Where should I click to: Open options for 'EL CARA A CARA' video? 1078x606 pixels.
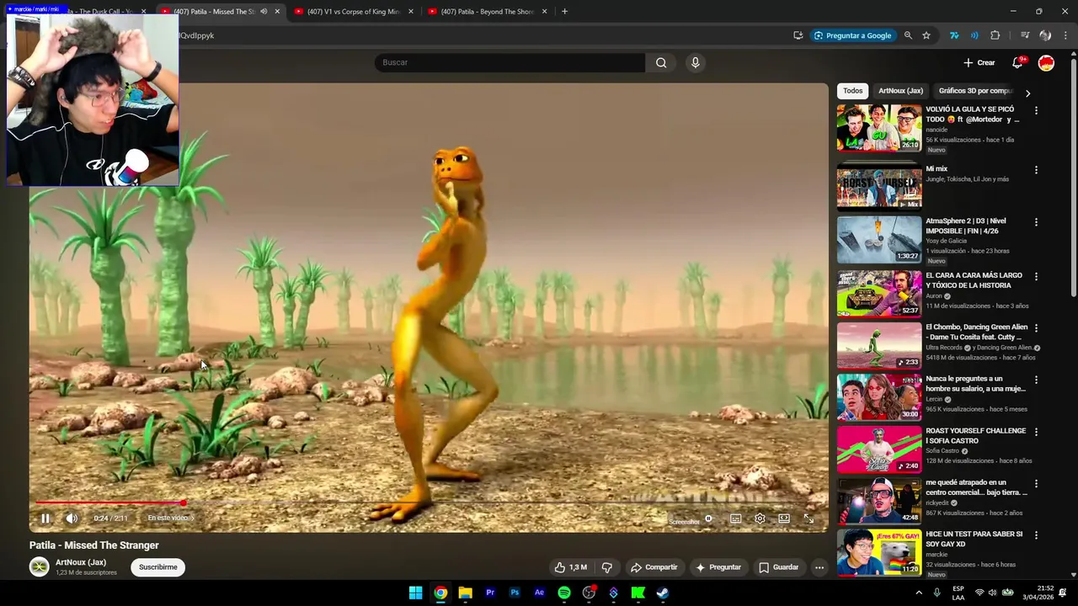tap(1036, 276)
